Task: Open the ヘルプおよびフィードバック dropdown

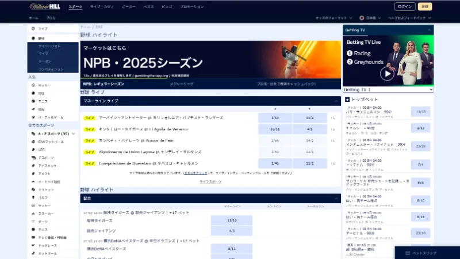Action: coord(409,18)
